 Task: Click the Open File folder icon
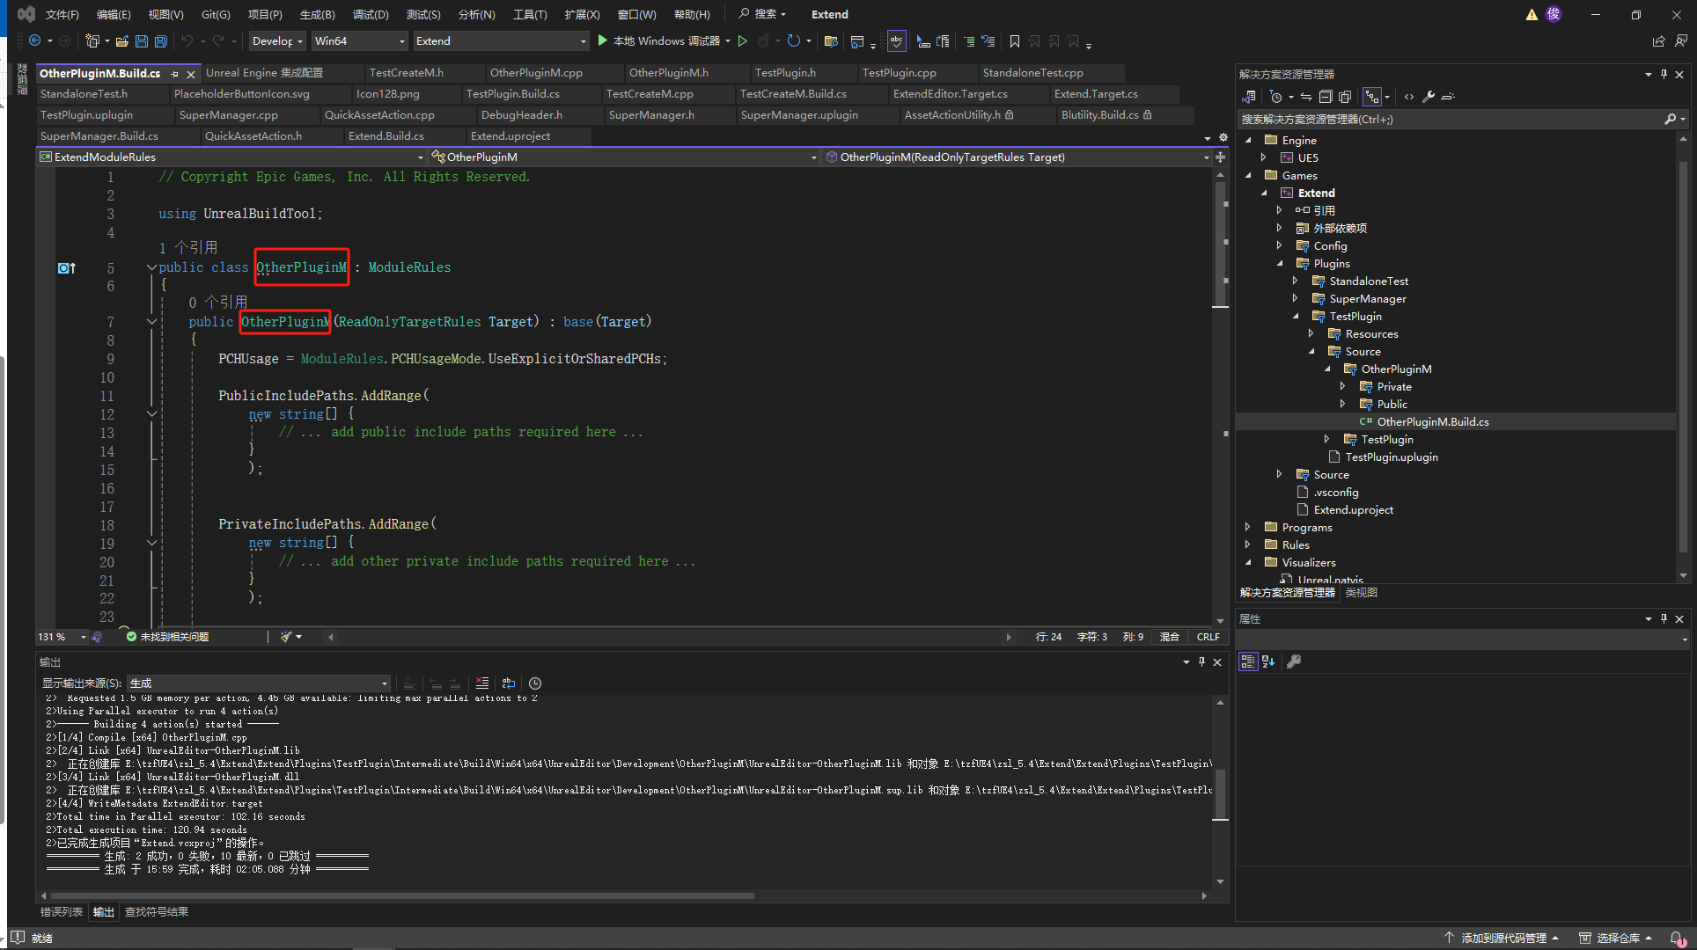click(121, 41)
